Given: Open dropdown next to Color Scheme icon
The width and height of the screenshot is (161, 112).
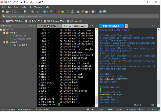Looking at the screenshot, I should pyautogui.click(x=41, y=12).
